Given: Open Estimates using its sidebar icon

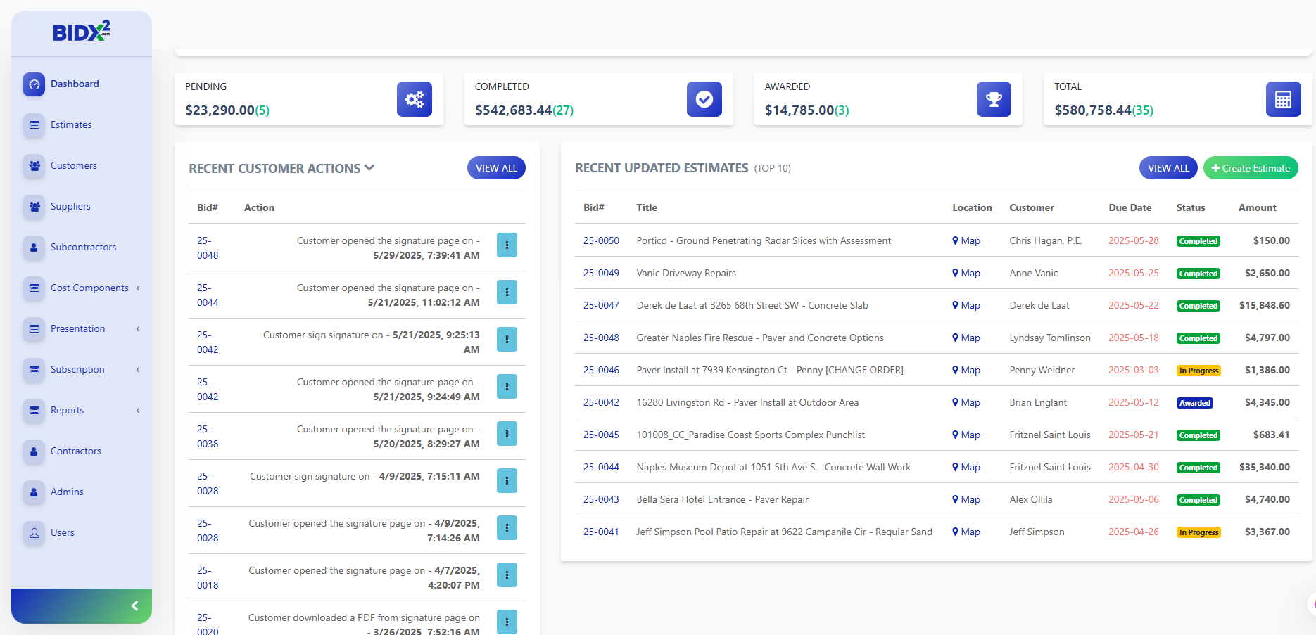Looking at the screenshot, I should coord(34,124).
